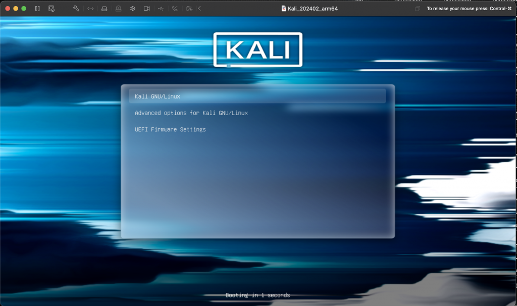
Task: Open virtual machine settings wrench icon
Action: coord(76,9)
